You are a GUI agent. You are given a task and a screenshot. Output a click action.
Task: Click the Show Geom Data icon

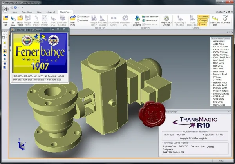point(125,18)
